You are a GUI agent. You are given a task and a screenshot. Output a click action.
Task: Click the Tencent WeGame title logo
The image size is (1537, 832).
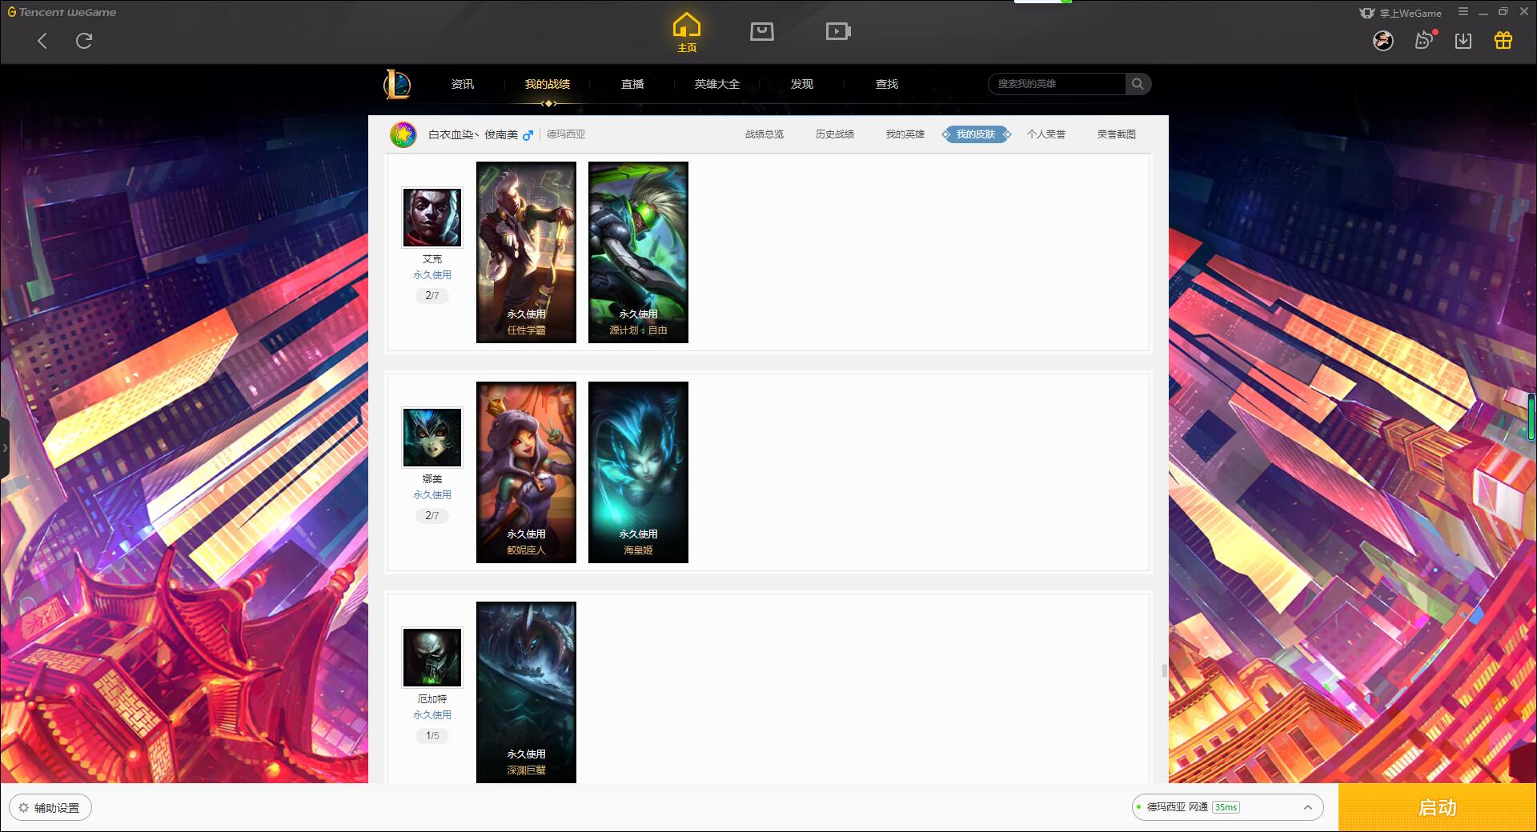[62, 12]
